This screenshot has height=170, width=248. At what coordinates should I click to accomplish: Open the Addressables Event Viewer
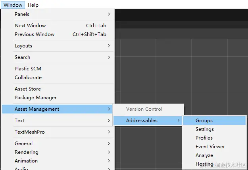point(210,147)
